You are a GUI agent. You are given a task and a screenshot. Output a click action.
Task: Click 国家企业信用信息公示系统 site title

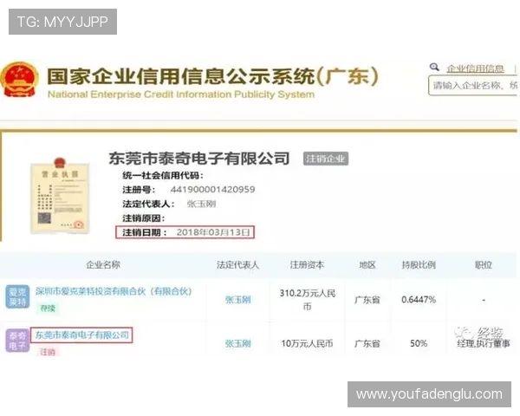tap(212, 76)
